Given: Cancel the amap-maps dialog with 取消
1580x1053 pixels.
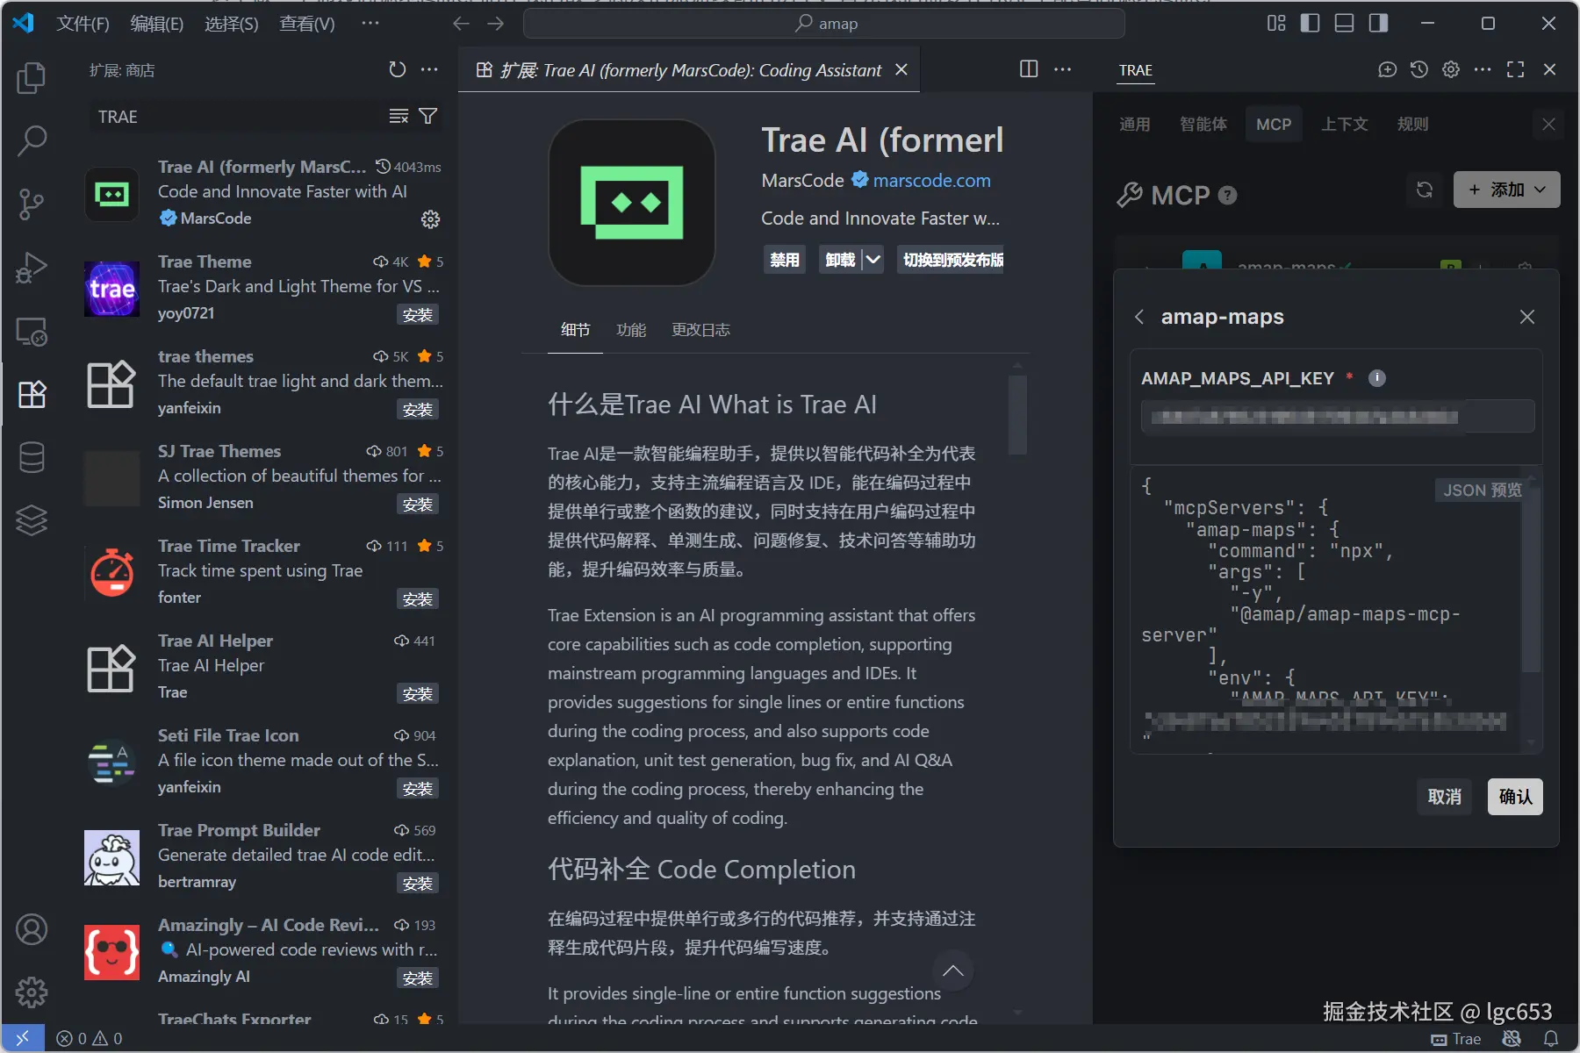Looking at the screenshot, I should click(1445, 797).
